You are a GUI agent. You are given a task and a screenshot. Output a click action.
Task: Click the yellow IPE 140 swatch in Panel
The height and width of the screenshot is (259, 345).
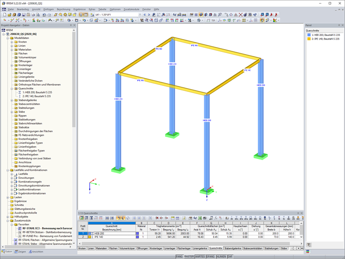point(309,39)
